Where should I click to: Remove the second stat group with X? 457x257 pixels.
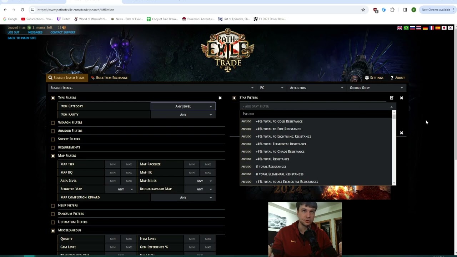click(x=401, y=133)
